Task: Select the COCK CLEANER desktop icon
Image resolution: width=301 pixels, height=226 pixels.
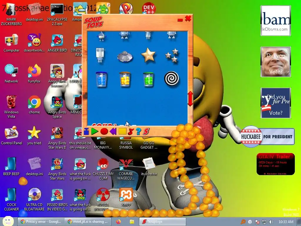Action: coord(11,200)
